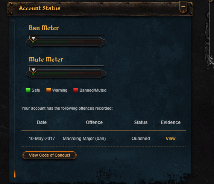The height and width of the screenshot is (184, 214).
Task: Click the Ban Meter heading
Action: coord(44,28)
